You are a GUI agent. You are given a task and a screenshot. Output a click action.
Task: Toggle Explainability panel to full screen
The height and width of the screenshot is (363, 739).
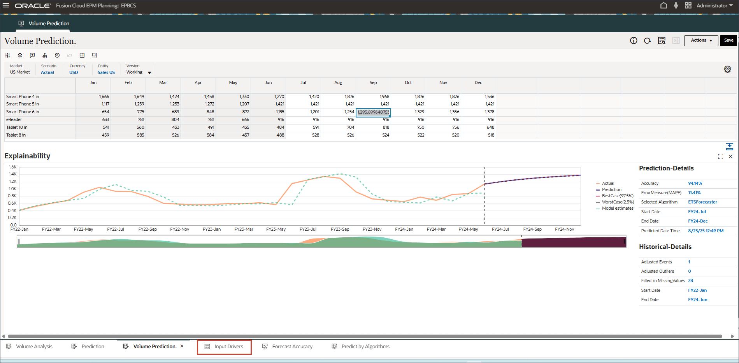720,156
